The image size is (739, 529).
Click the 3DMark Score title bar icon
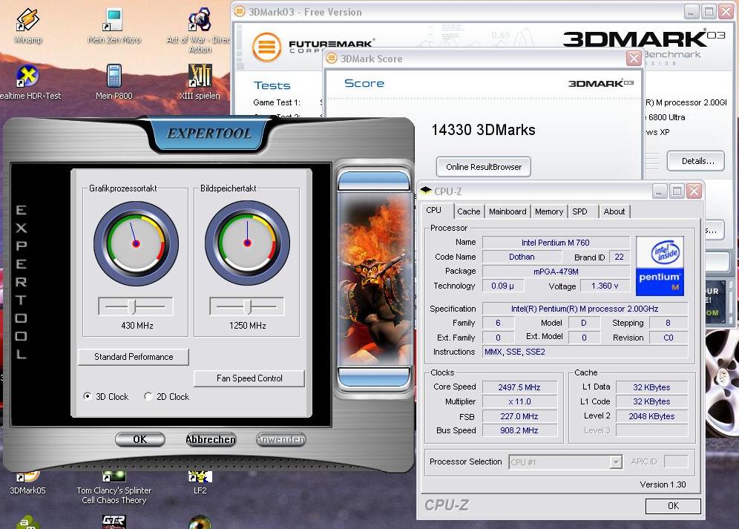coord(332,59)
